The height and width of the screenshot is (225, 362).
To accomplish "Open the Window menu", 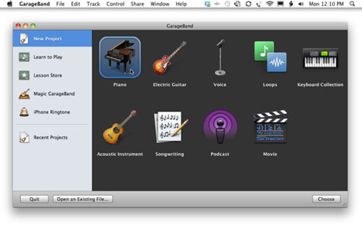I will tap(160, 4).
